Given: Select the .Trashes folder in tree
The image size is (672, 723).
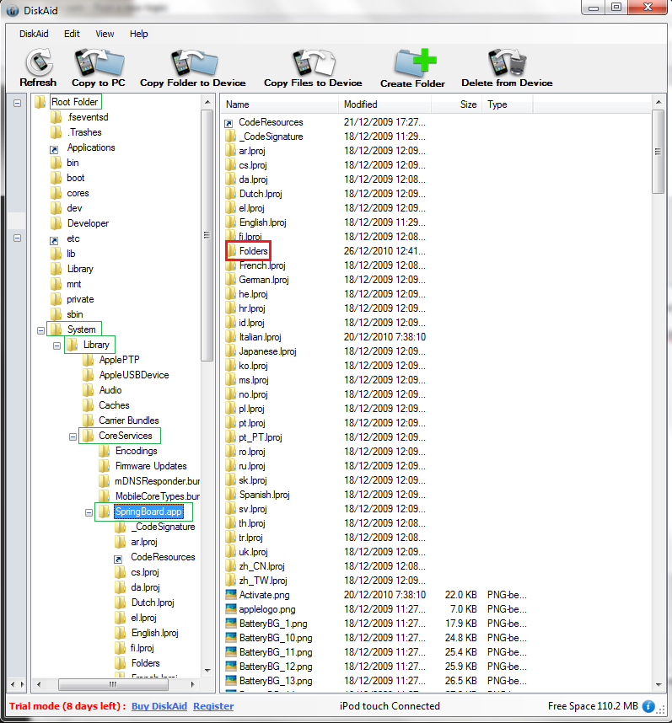Looking at the screenshot, I should tap(84, 132).
